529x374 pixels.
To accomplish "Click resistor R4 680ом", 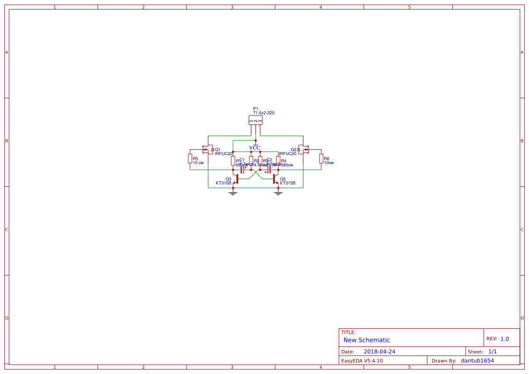I will pos(278,160).
